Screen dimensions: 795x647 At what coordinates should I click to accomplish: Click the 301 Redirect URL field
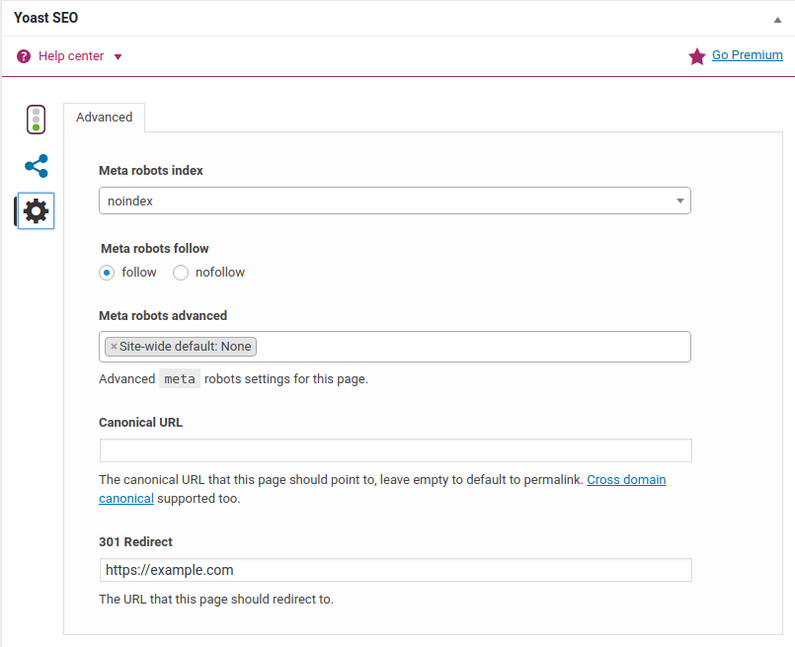(x=395, y=570)
